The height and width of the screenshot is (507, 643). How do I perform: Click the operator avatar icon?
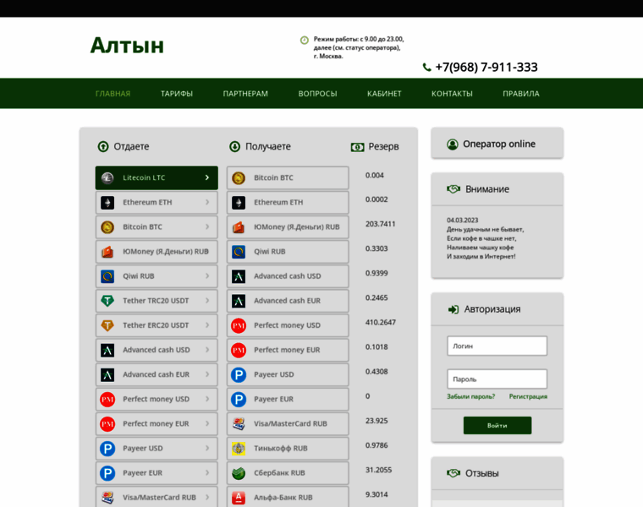coord(453,144)
